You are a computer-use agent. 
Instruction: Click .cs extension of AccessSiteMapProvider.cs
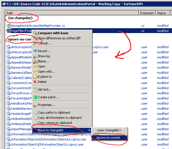click(x=142, y=26)
